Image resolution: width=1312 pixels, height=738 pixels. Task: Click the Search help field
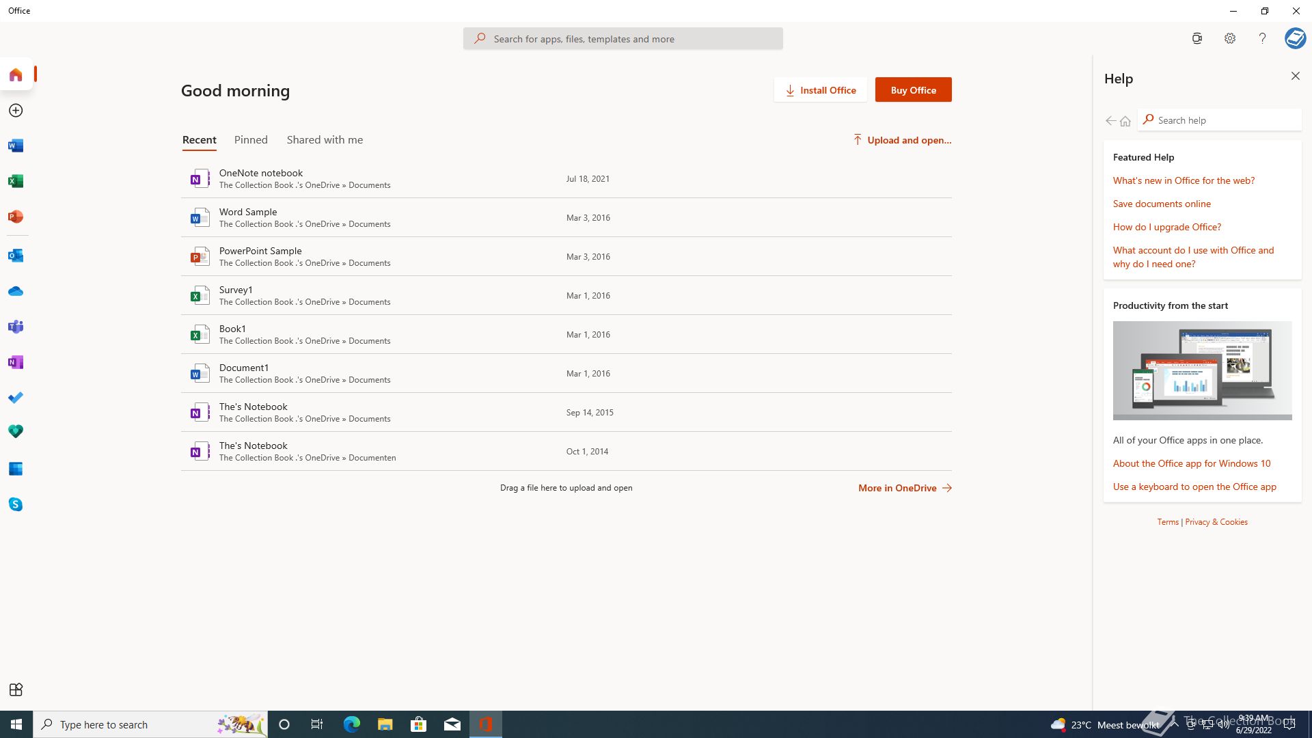tap(1220, 120)
